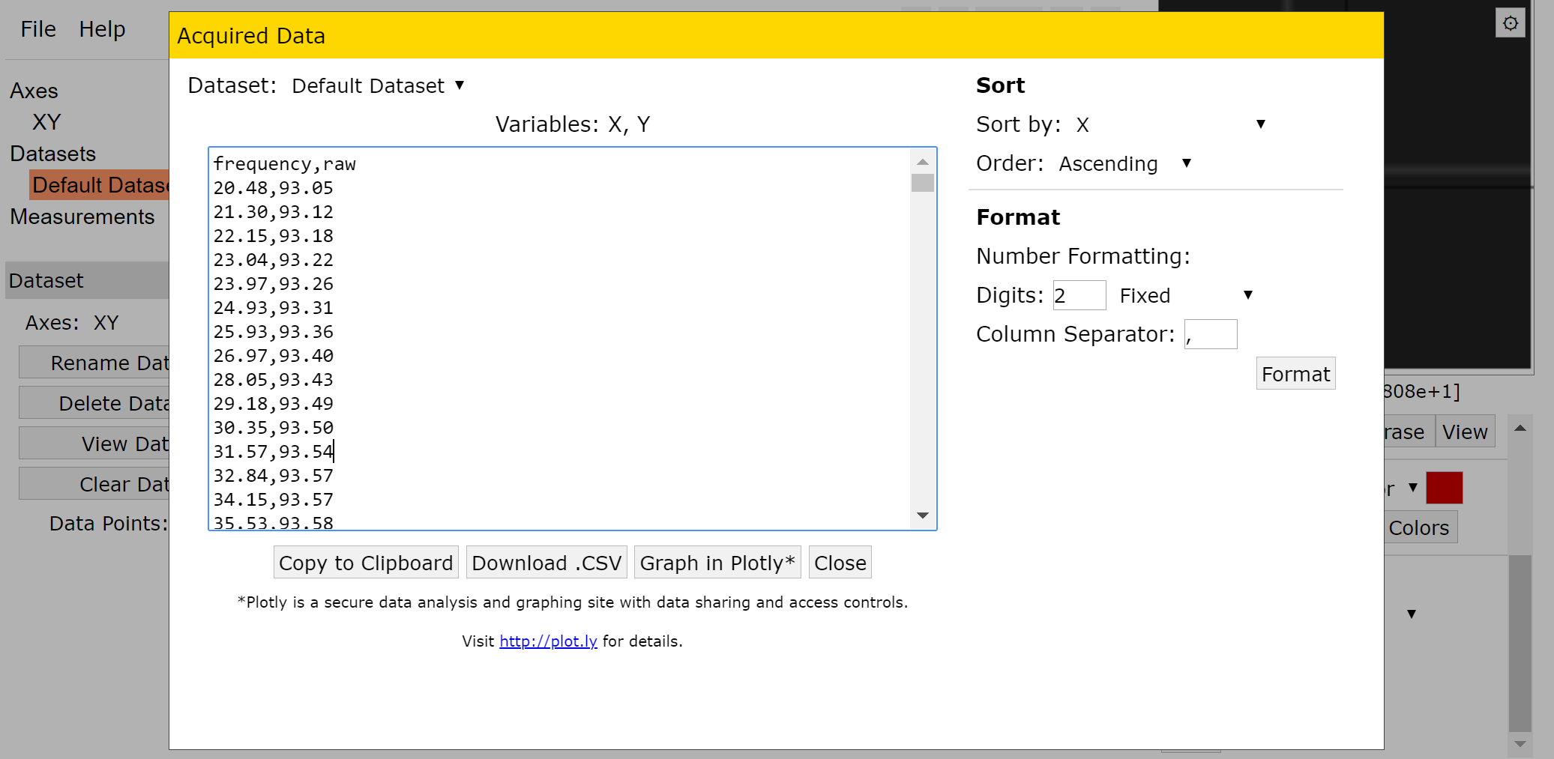Viewport: 1554px width, 759px height.
Task: Close the Acquired Data dialog
Action: click(840, 563)
